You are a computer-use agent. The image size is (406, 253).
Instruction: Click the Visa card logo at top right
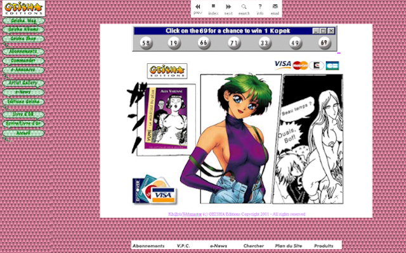pos(283,65)
